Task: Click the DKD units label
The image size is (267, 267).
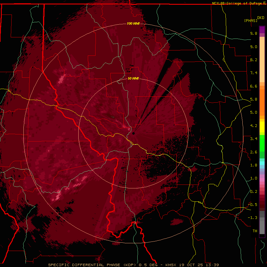Action: [x=261, y=18]
